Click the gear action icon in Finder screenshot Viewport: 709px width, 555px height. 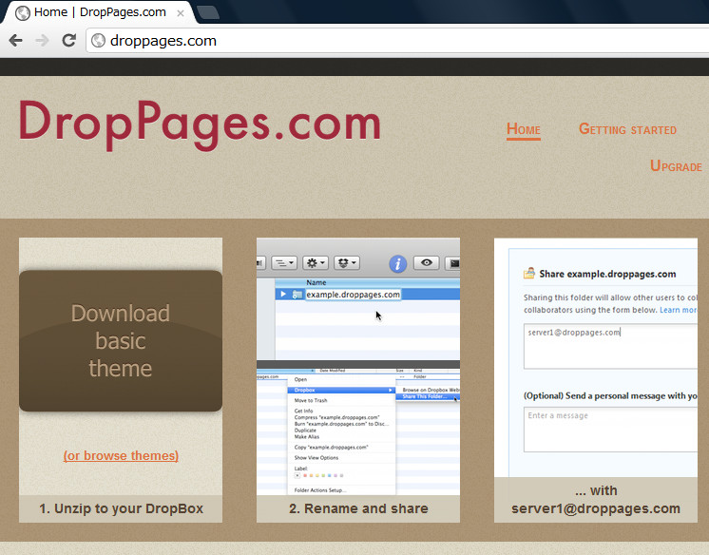tap(316, 263)
